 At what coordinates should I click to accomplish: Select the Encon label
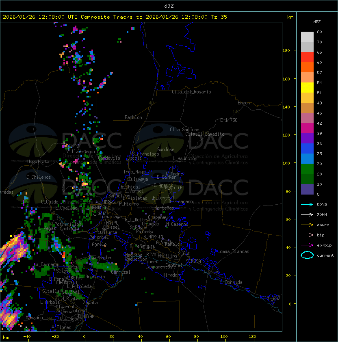244,103
